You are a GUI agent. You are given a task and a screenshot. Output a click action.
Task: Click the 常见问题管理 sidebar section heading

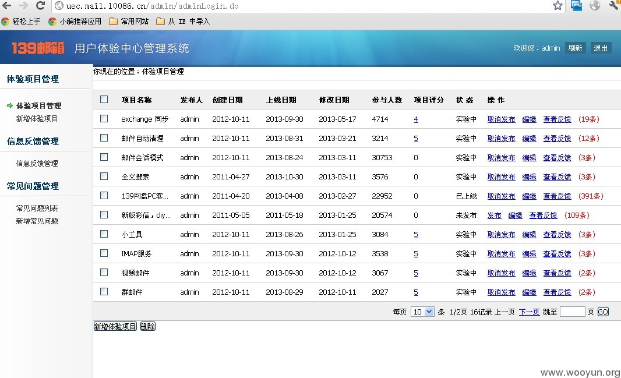[33, 186]
